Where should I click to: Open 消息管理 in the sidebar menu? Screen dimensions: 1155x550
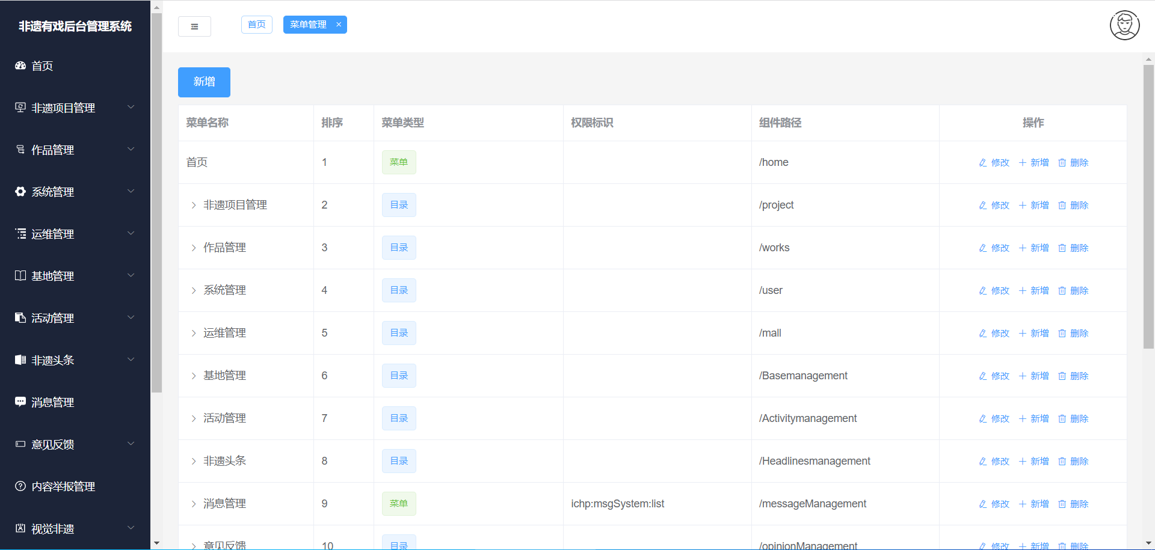click(75, 403)
